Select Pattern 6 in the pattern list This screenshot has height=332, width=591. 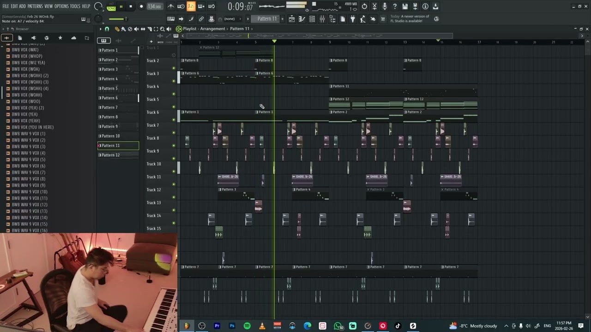118,98
